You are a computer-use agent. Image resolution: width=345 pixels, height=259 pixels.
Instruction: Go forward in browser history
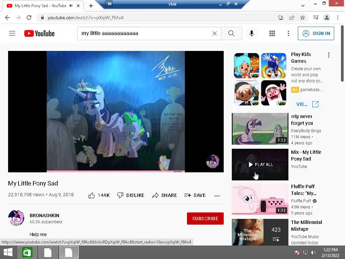click(18, 18)
